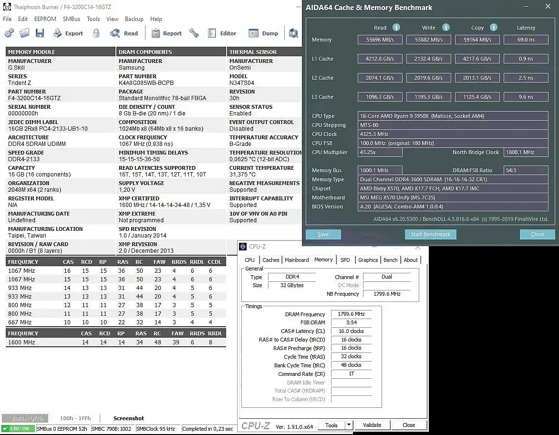Click the floppy disk save icon

(40, 33)
